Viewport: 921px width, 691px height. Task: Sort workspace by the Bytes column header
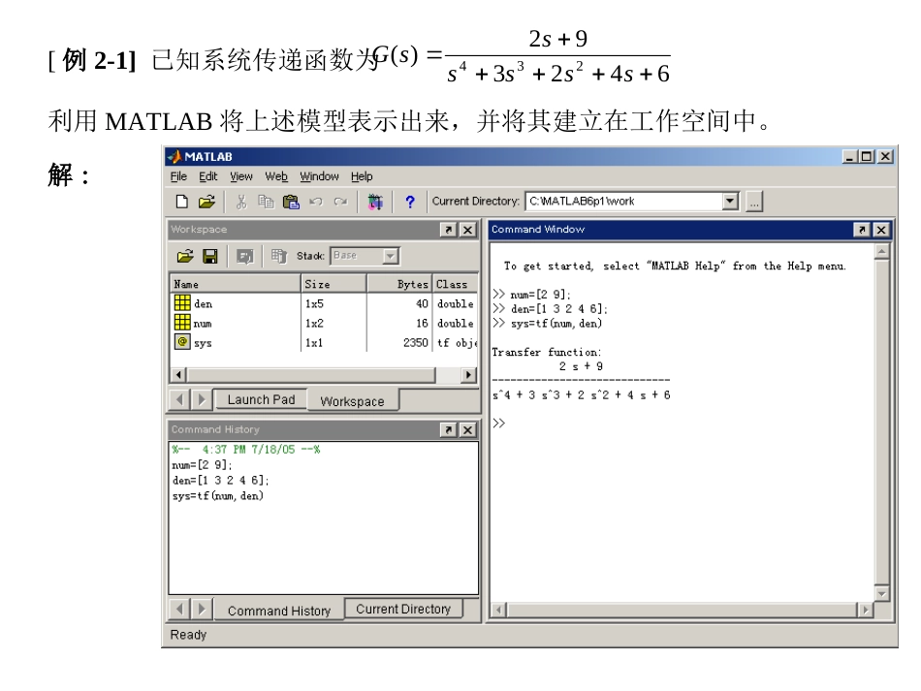coord(400,284)
